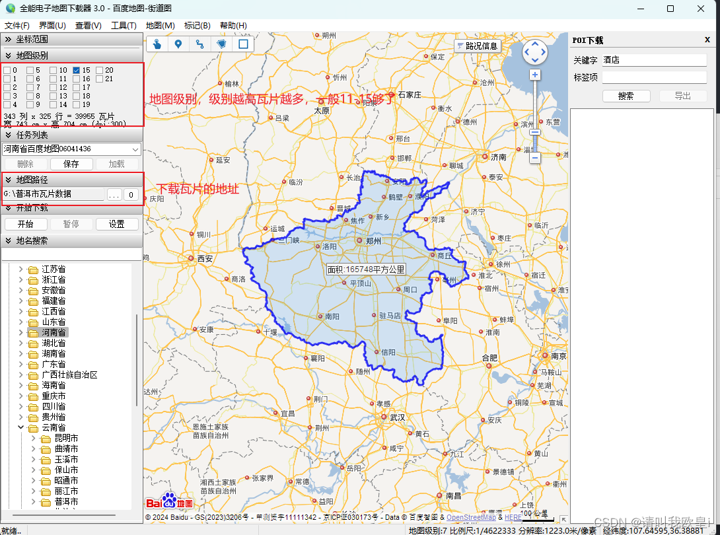The width and height of the screenshot is (720, 535).
Task: Select the draw route line tool
Action: pos(199,44)
